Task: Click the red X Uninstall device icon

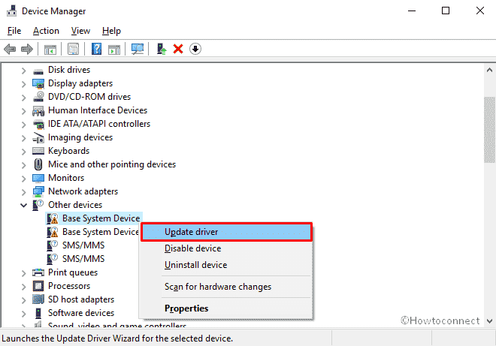Action: click(x=178, y=49)
